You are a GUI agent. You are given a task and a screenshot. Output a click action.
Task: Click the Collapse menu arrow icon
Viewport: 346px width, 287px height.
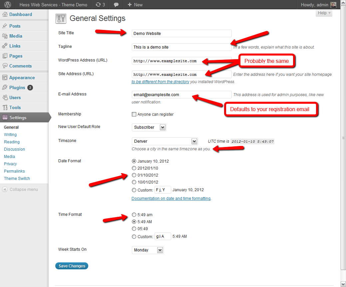tap(5, 189)
